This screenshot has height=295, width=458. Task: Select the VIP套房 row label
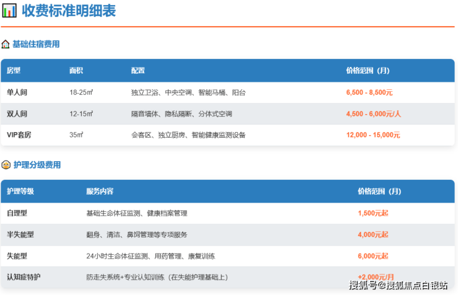pyautogui.click(x=19, y=135)
